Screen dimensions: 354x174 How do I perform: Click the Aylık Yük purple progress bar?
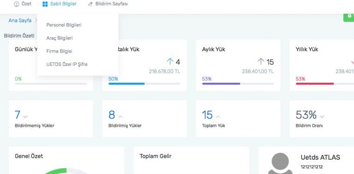pyautogui.click(x=238, y=84)
